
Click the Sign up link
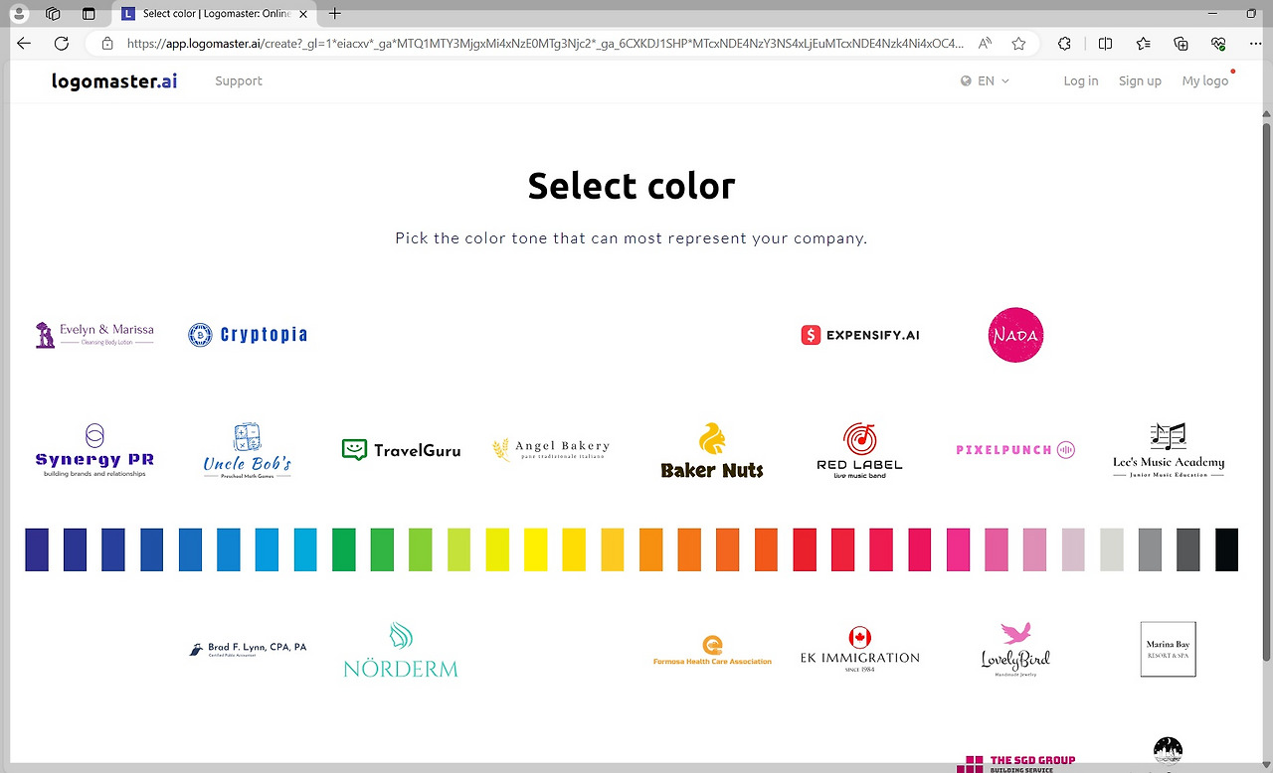(1140, 81)
